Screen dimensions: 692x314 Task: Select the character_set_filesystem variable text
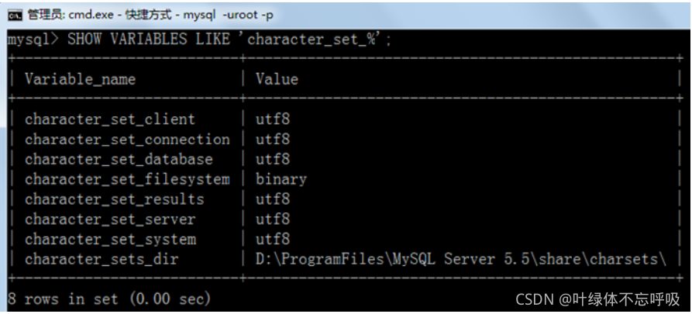pyautogui.click(x=127, y=179)
